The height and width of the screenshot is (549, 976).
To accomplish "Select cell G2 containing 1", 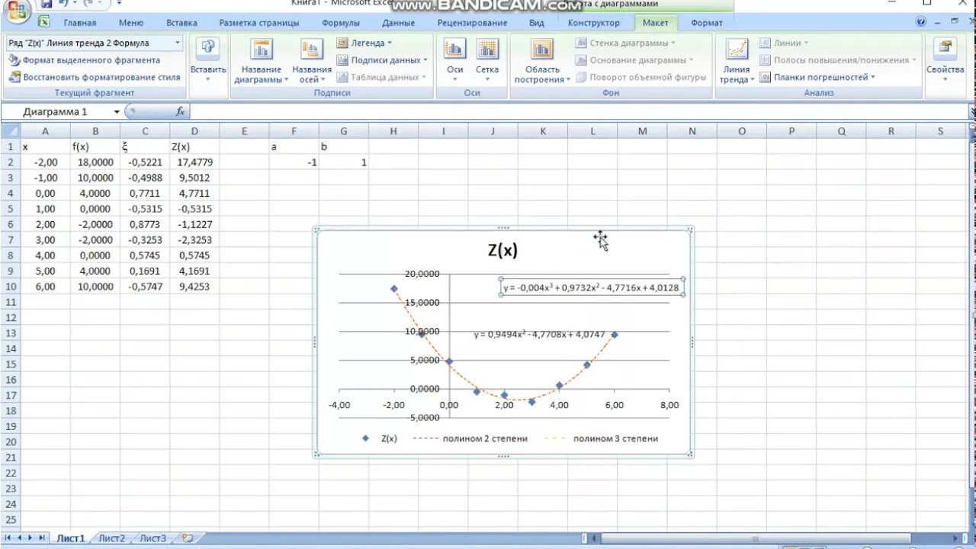I will (344, 162).
